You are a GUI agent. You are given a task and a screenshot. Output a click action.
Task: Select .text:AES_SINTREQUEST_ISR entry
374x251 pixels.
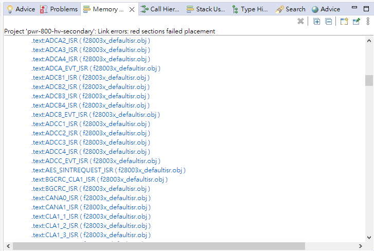[109, 170]
